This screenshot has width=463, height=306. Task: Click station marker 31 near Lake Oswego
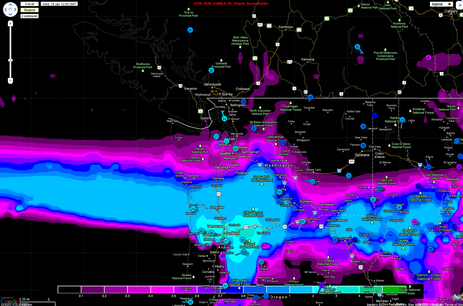pyautogui.click(x=226, y=241)
